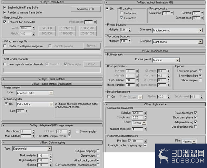Enable Detail enhancement On checkbox
Screen dimensions: 207x168
[x=109, y=97]
